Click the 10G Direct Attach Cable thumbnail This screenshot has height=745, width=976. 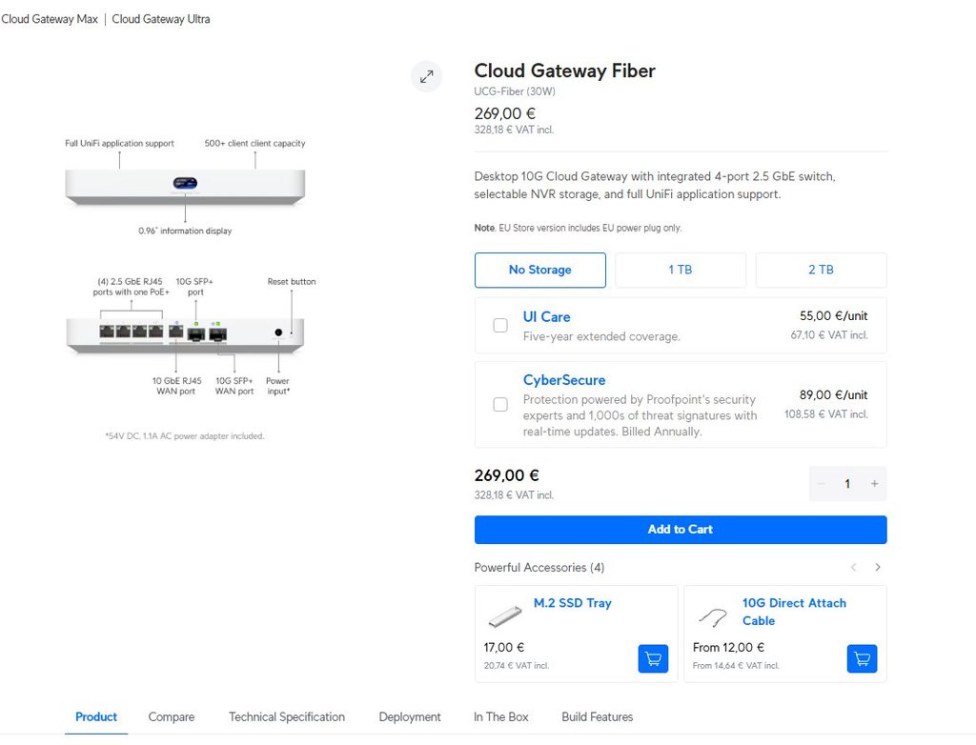[713, 616]
